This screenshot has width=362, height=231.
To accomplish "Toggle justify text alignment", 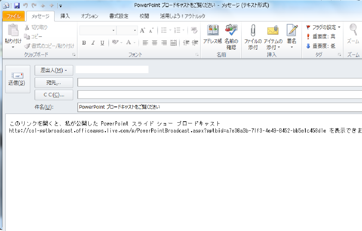I will pos(173,43).
